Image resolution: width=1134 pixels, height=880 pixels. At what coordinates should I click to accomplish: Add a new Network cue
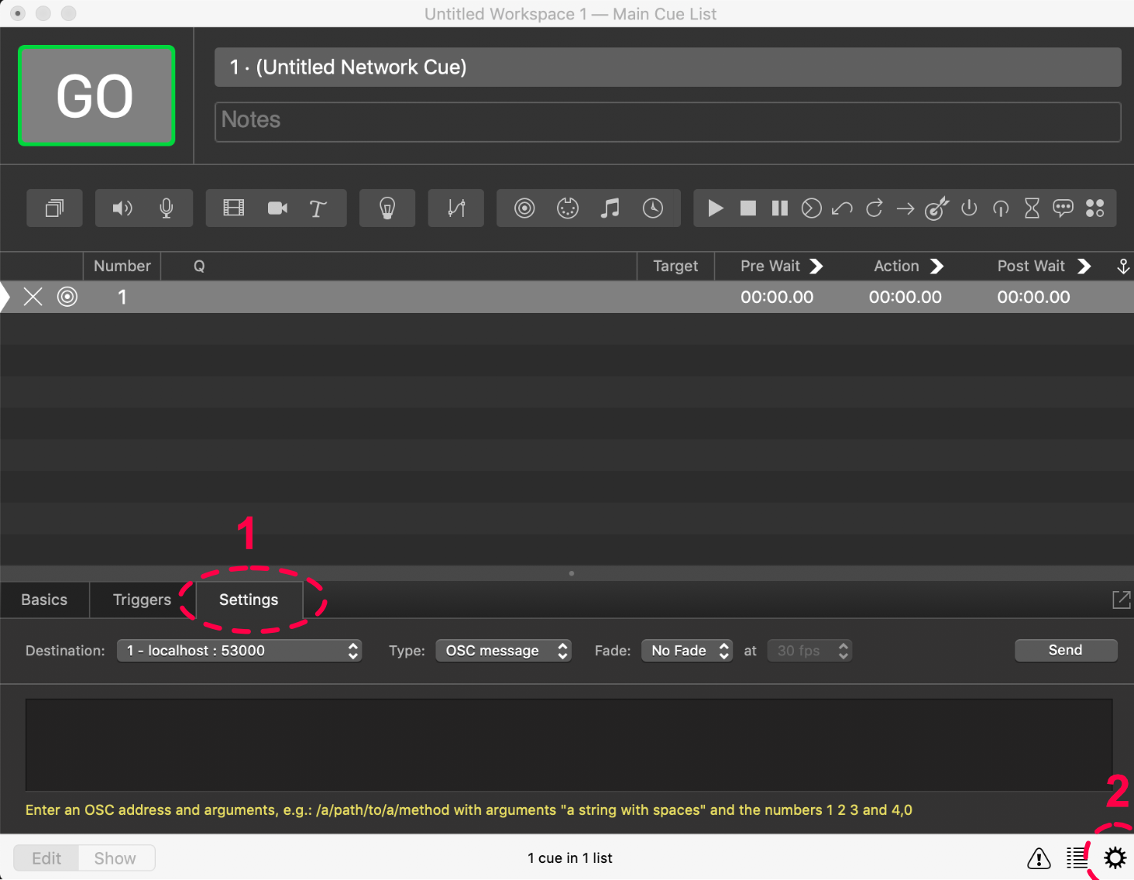(524, 208)
